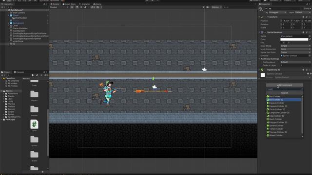The height and width of the screenshot is (175, 312).
Task: Click the Tilemap Collider 2D icon
Action: 268,132
